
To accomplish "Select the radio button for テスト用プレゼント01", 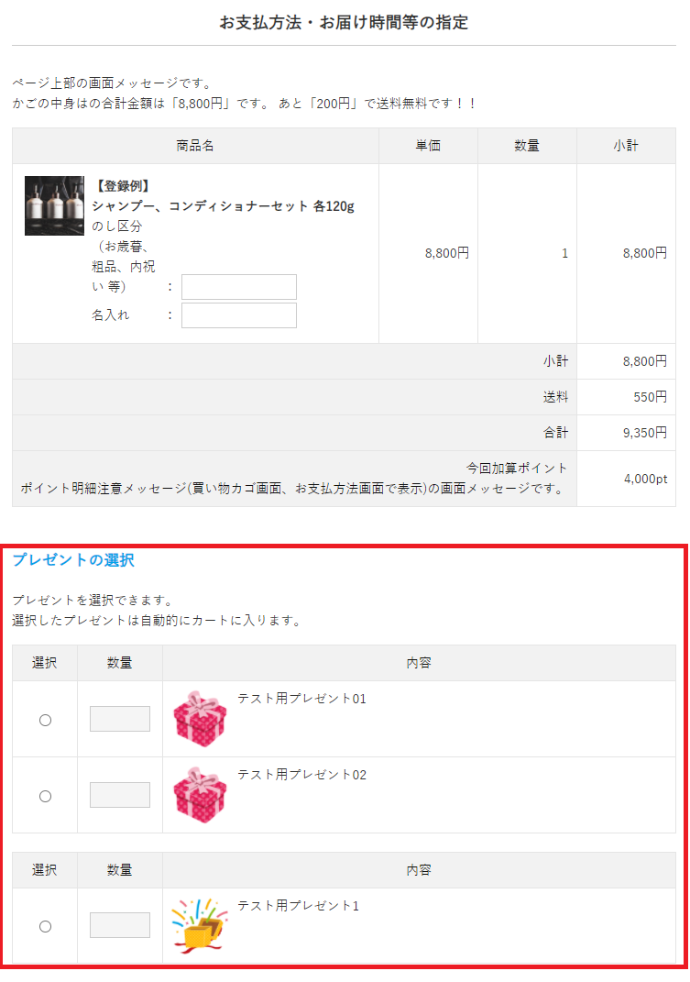I will [45, 720].
